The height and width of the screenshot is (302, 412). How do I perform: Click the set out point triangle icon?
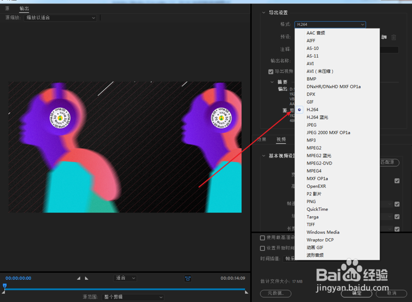click(87, 278)
